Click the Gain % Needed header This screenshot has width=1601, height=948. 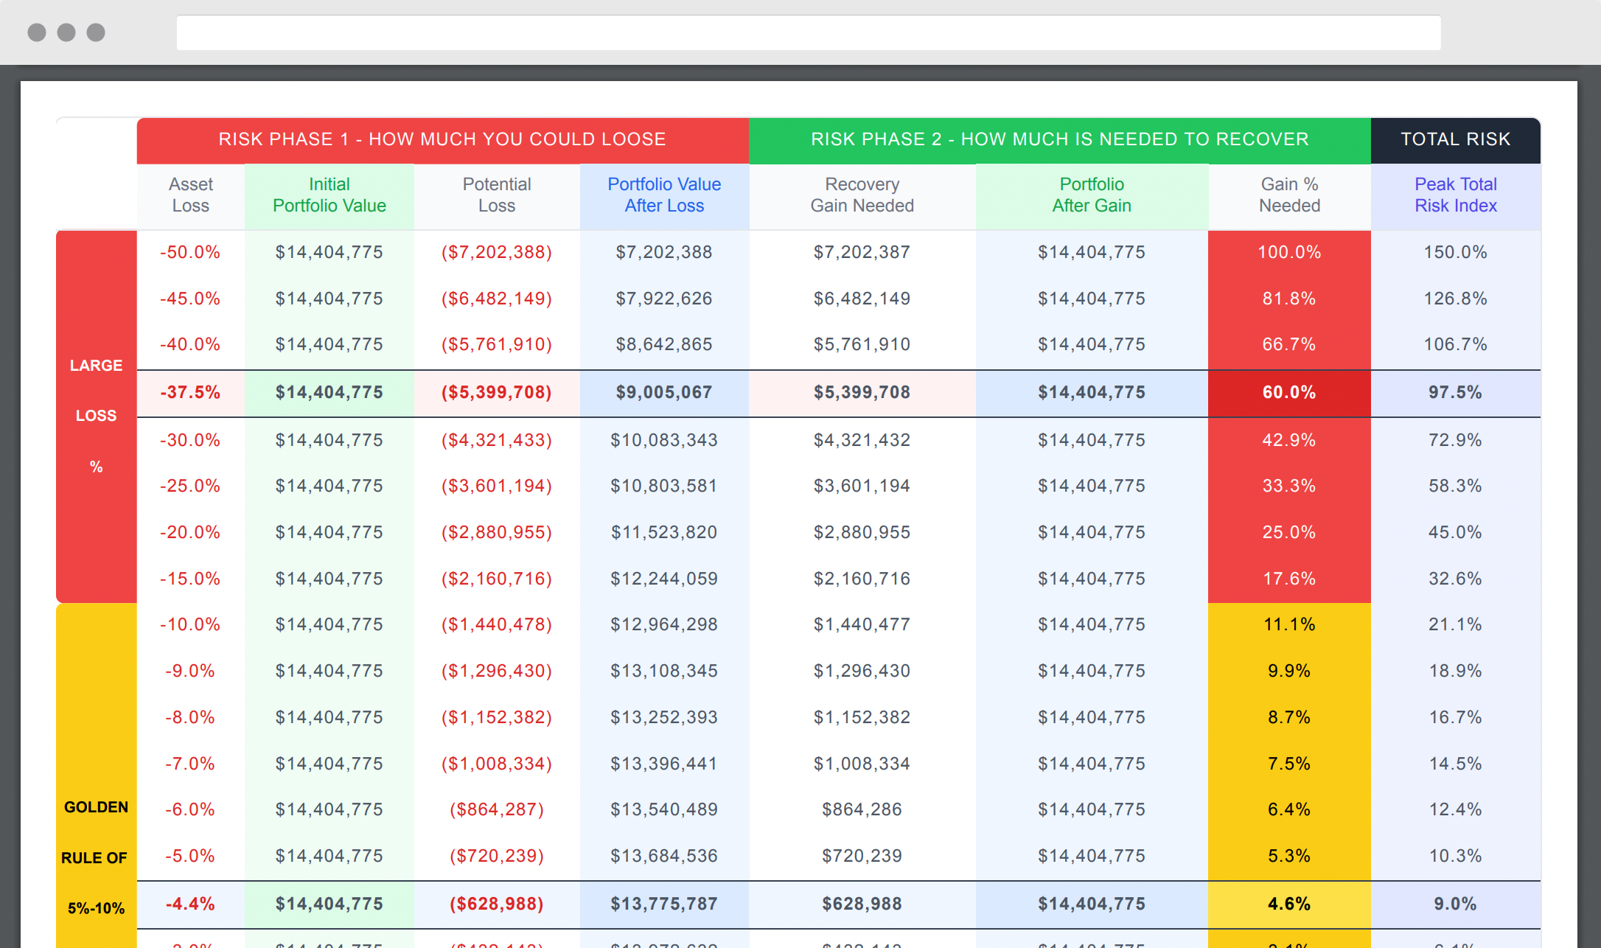pyautogui.click(x=1289, y=195)
